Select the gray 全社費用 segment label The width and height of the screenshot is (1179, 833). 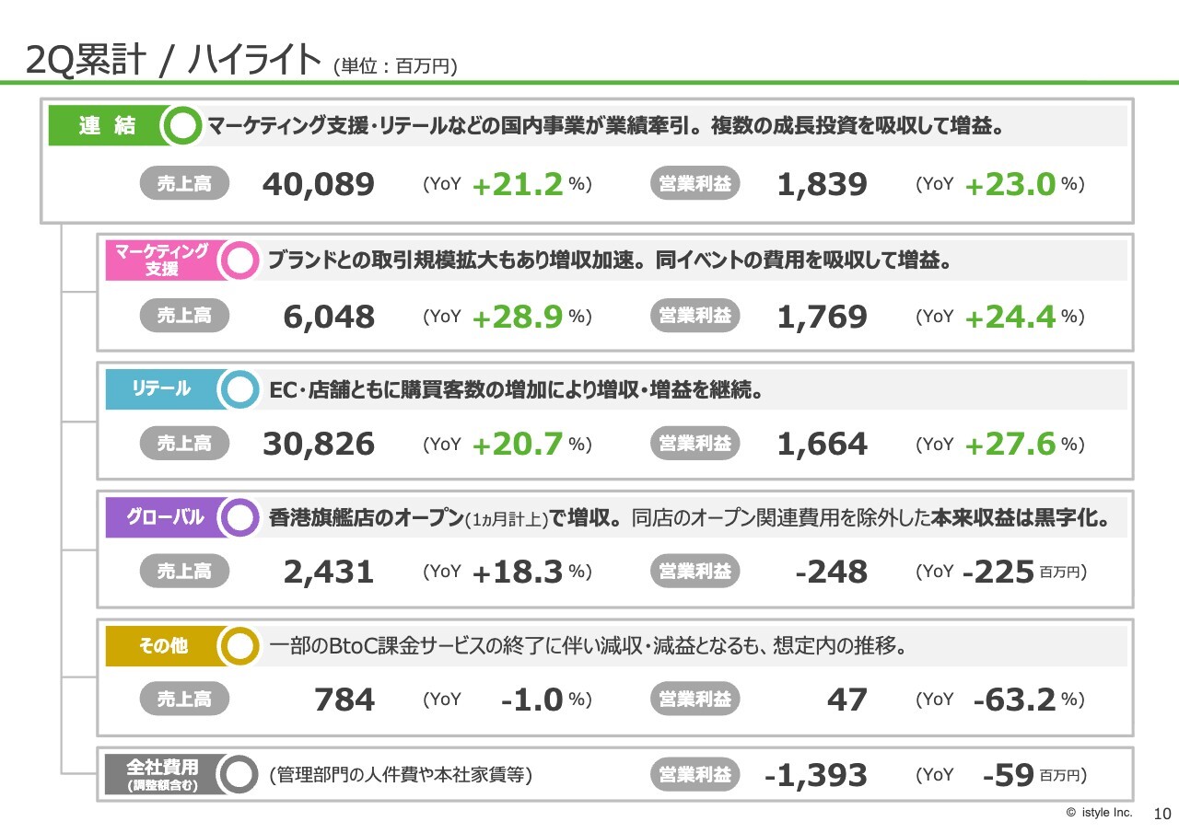point(162,774)
